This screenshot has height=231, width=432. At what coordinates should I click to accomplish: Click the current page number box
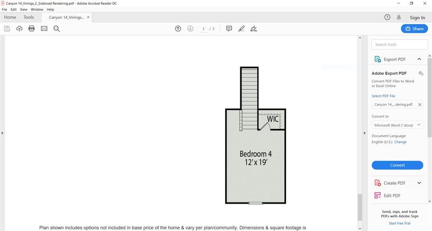(204, 29)
